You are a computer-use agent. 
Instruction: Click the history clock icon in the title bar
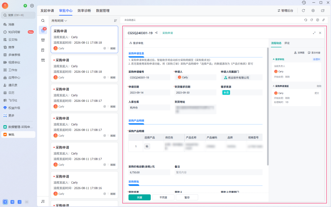point(304,2)
